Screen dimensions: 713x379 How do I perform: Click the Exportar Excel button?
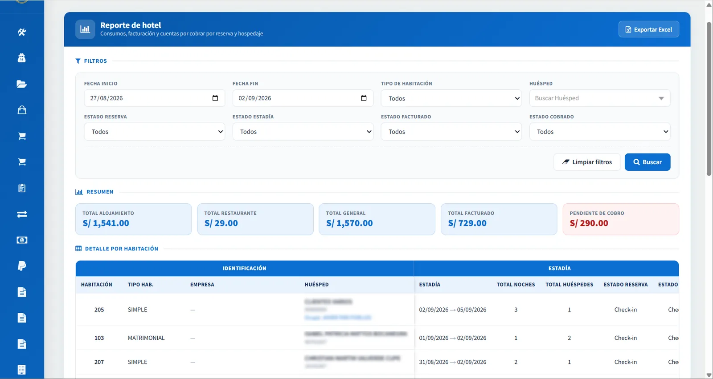click(648, 29)
